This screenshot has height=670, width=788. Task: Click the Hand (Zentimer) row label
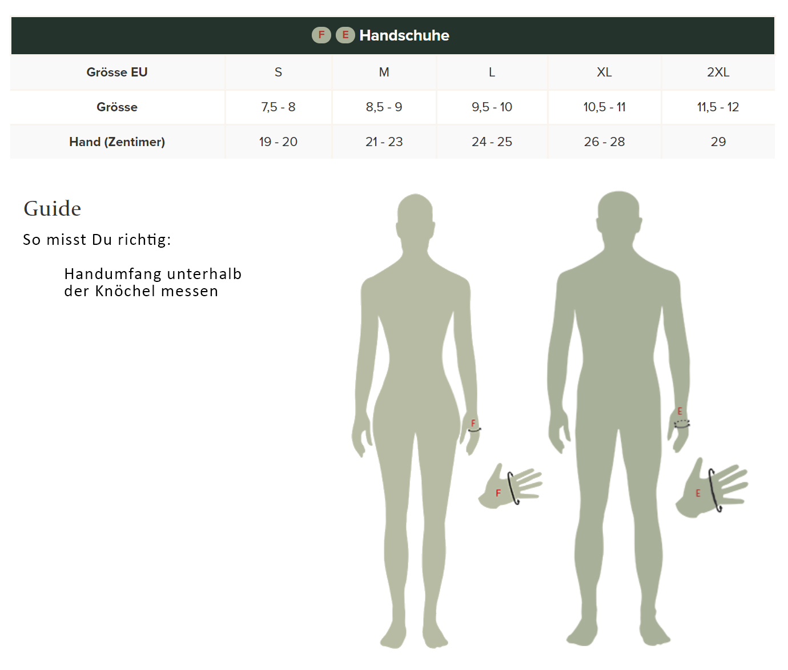point(117,142)
